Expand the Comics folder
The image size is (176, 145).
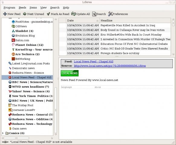point(3,133)
